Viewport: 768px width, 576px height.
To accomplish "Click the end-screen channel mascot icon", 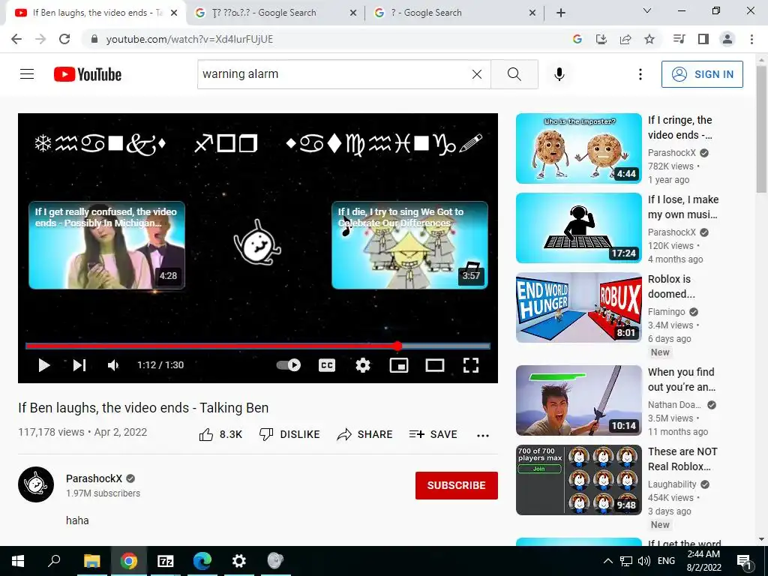I will tap(258, 242).
